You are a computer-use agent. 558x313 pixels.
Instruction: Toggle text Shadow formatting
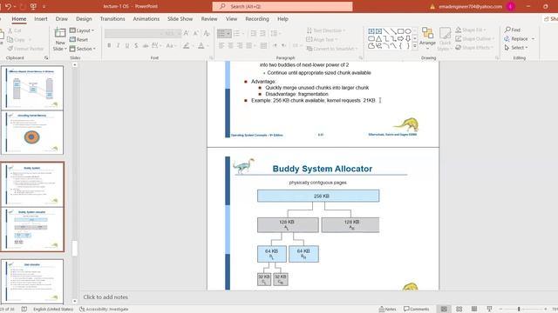point(136,45)
